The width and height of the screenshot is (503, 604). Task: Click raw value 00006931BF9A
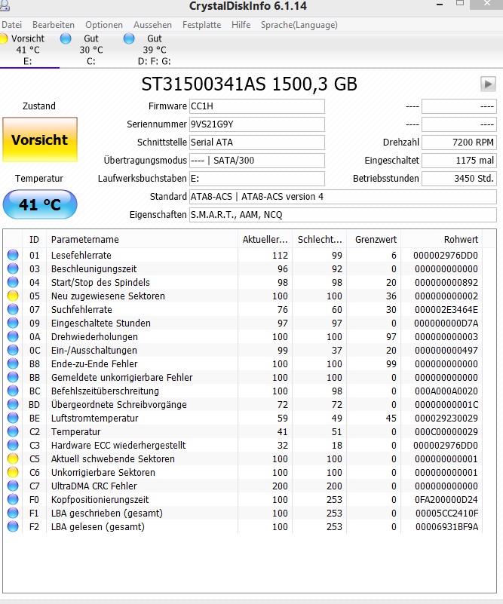point(446,526)
